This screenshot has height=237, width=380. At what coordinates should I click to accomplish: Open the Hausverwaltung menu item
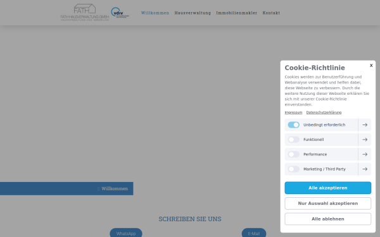tap(193, 13)
